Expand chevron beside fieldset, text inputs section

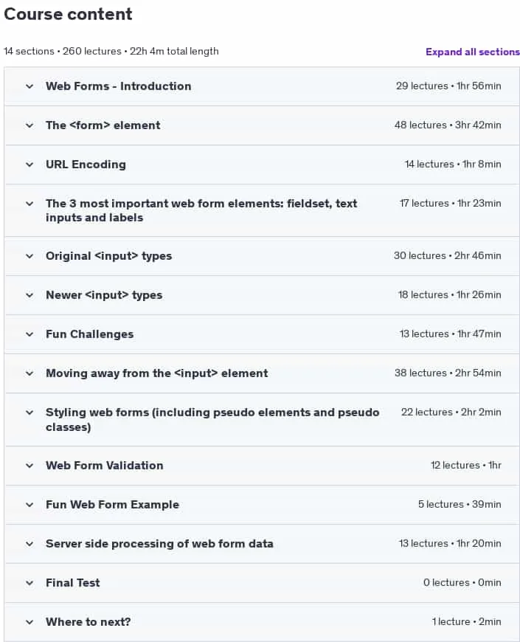click(x=30, y=204)
